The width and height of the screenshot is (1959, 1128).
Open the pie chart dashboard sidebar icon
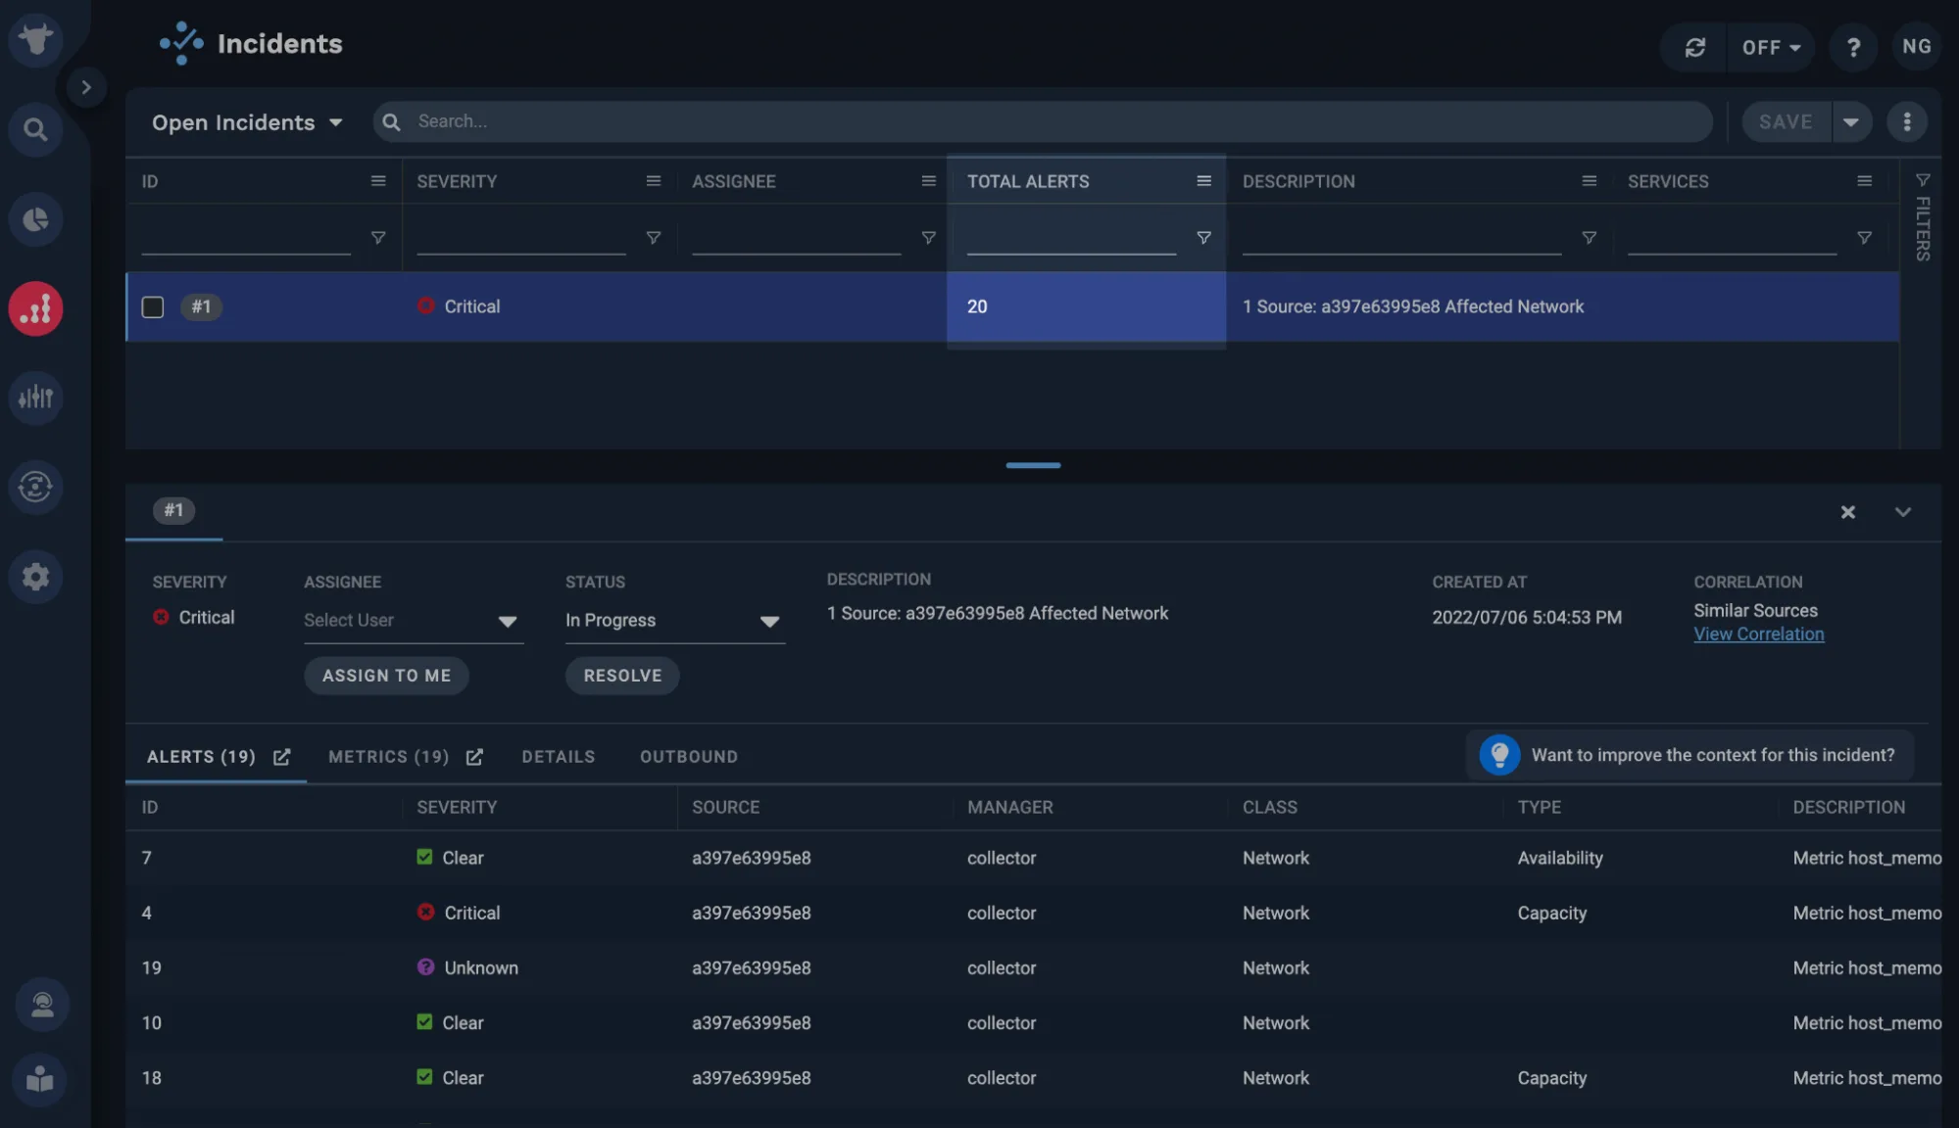[x=36, y=219]
